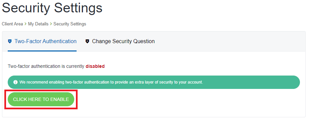Click the chevron separator after My Details
This screenshot has width=309, height=121.
click(x=51, y=24)
